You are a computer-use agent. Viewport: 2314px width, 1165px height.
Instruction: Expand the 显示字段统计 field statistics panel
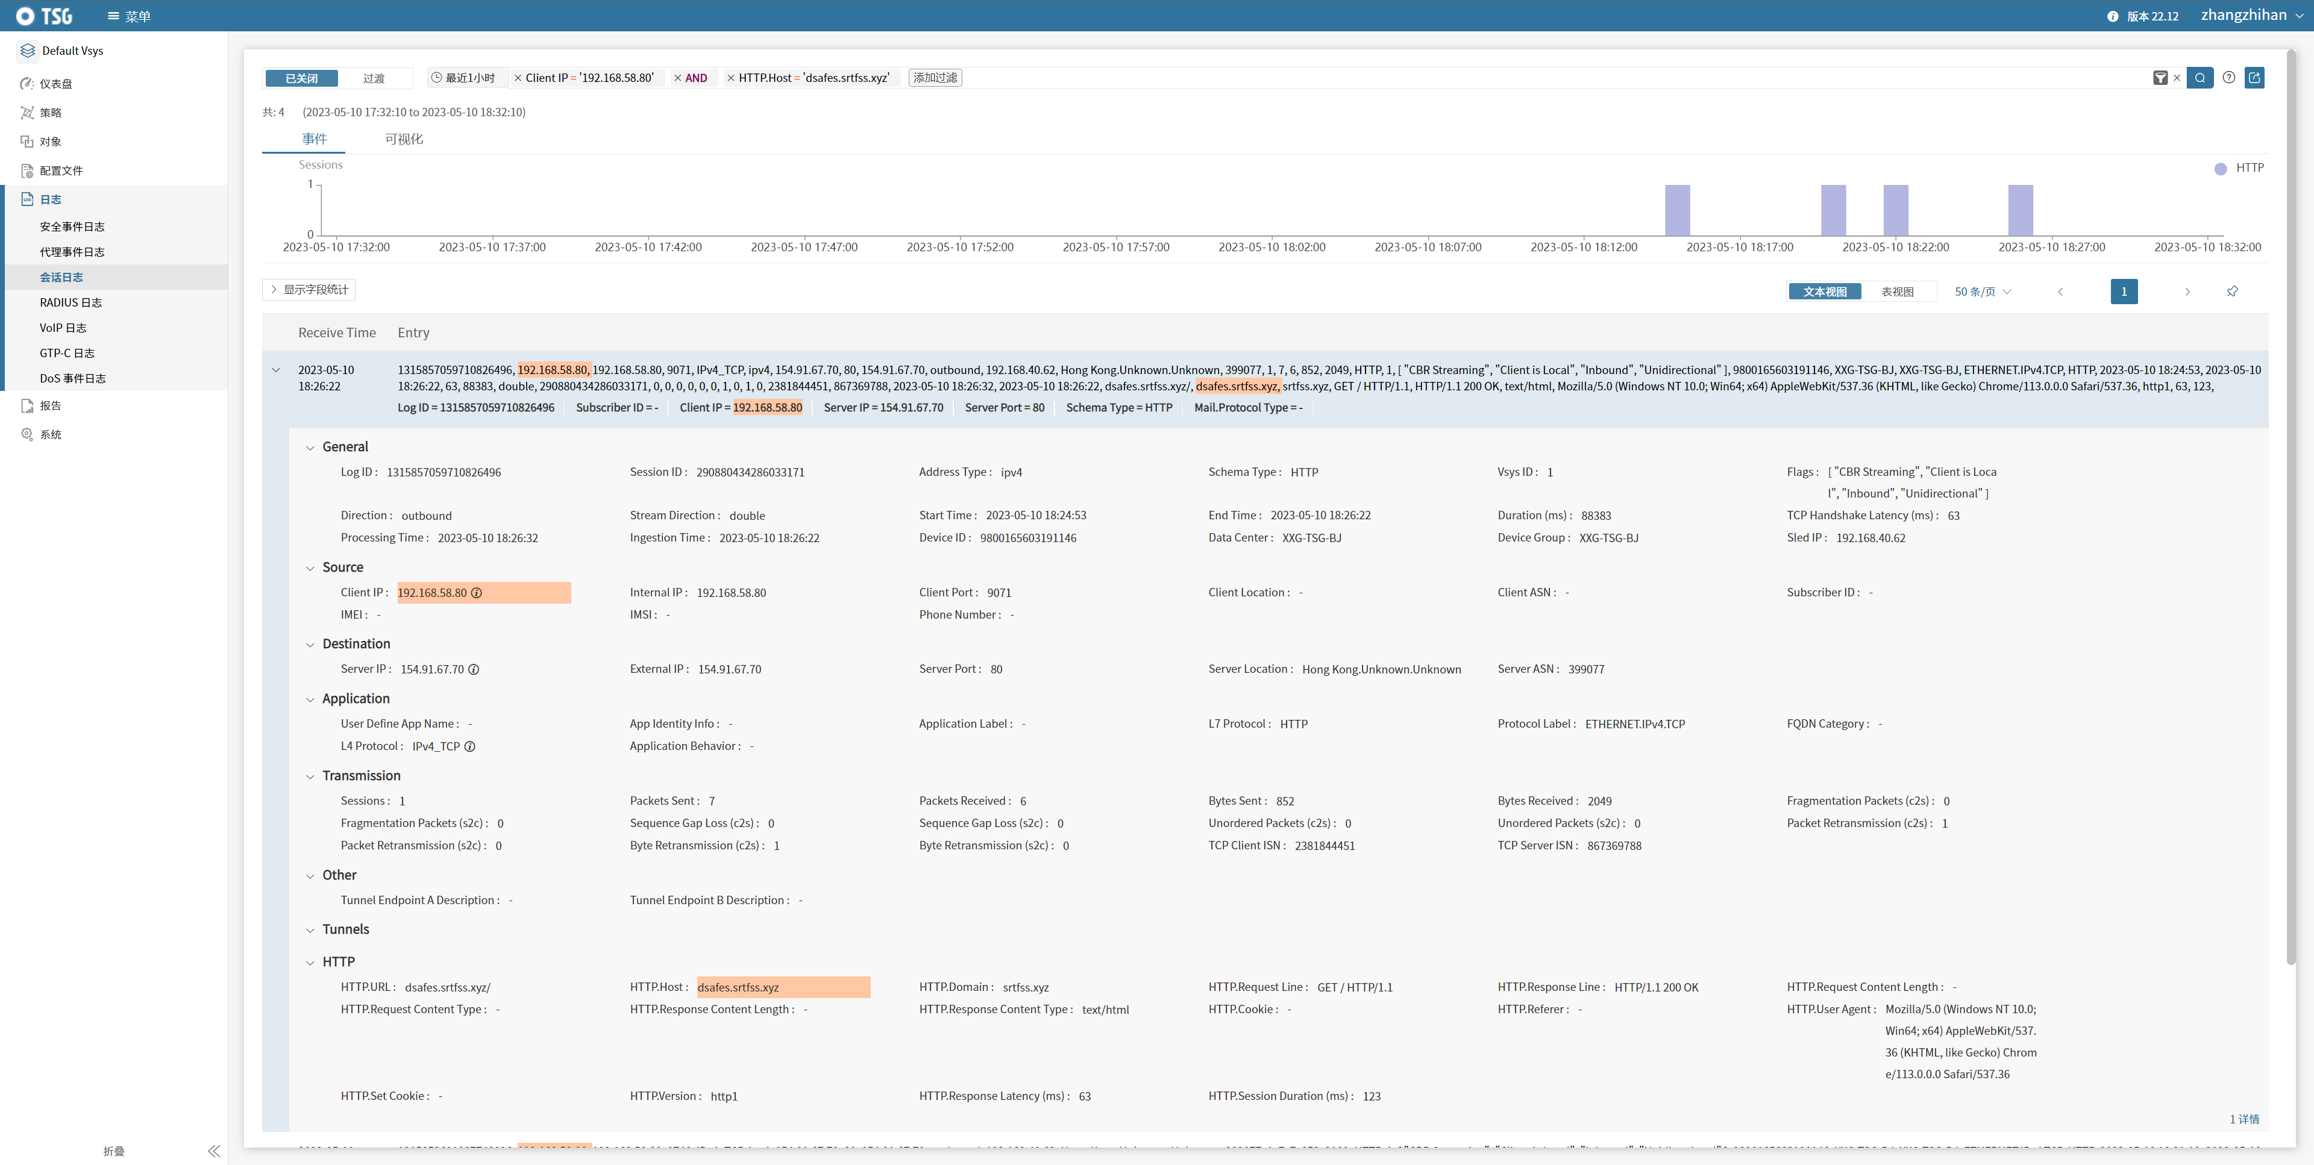click(309, 289)
